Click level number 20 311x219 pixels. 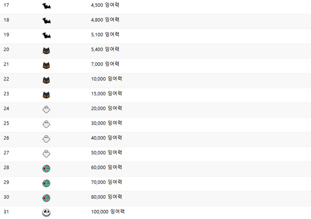tap(6, 49)
